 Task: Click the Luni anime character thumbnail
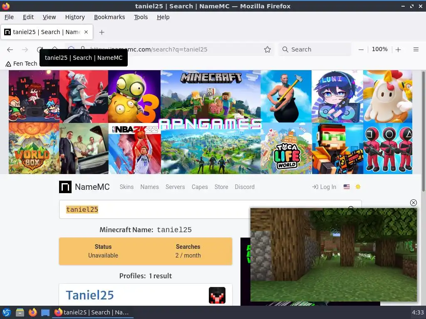tap(337, 96)
